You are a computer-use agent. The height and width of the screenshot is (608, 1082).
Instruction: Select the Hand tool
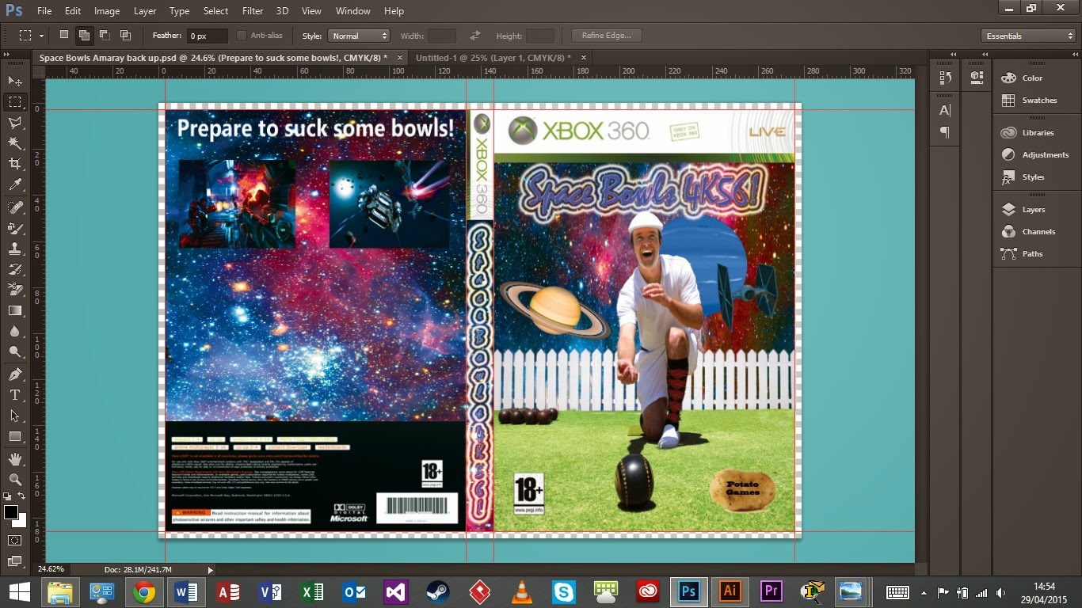(x=15, y=459)
